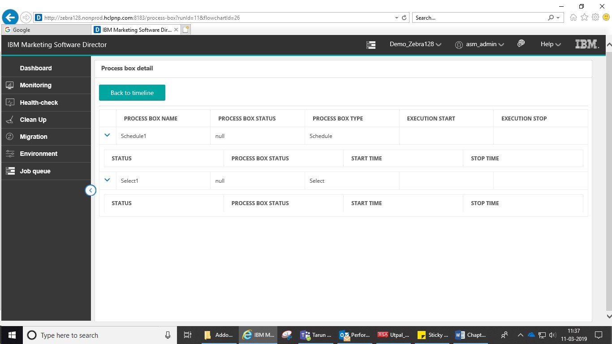Collapse the sidebar with the arrow circle
The width and height of the screenshot is (612, 344).
pyautogui.click(x=91, y=190)
